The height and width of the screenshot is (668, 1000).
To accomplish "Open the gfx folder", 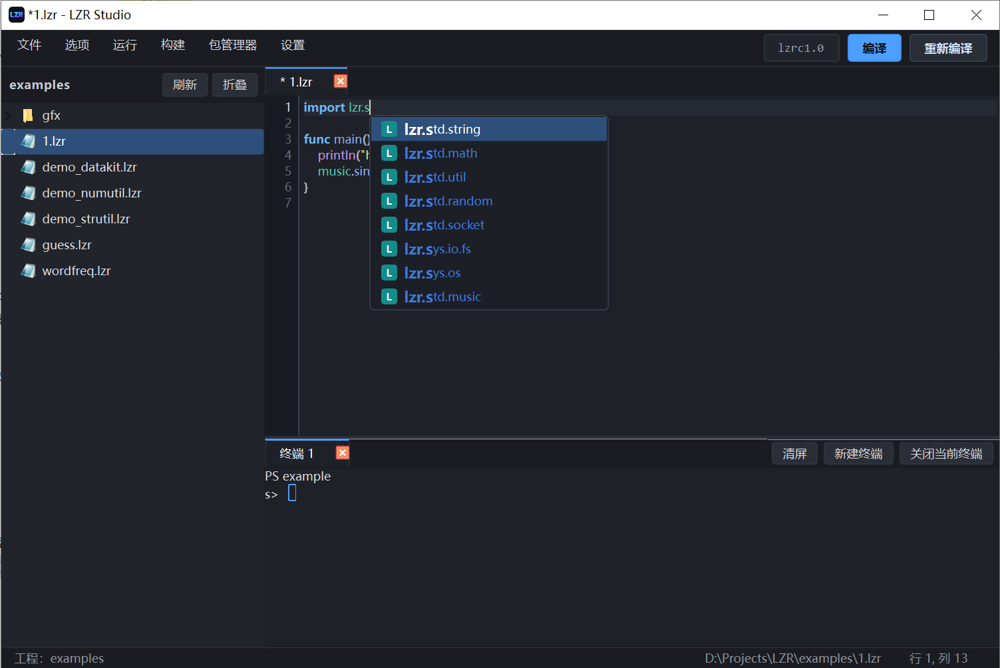I will coord(133,116).
